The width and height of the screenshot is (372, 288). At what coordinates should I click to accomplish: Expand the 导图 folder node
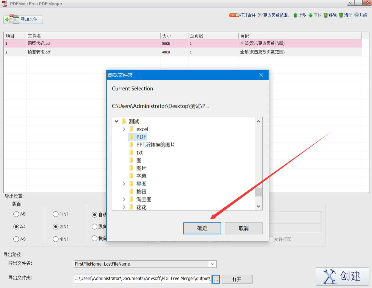[x=124, y=184]
